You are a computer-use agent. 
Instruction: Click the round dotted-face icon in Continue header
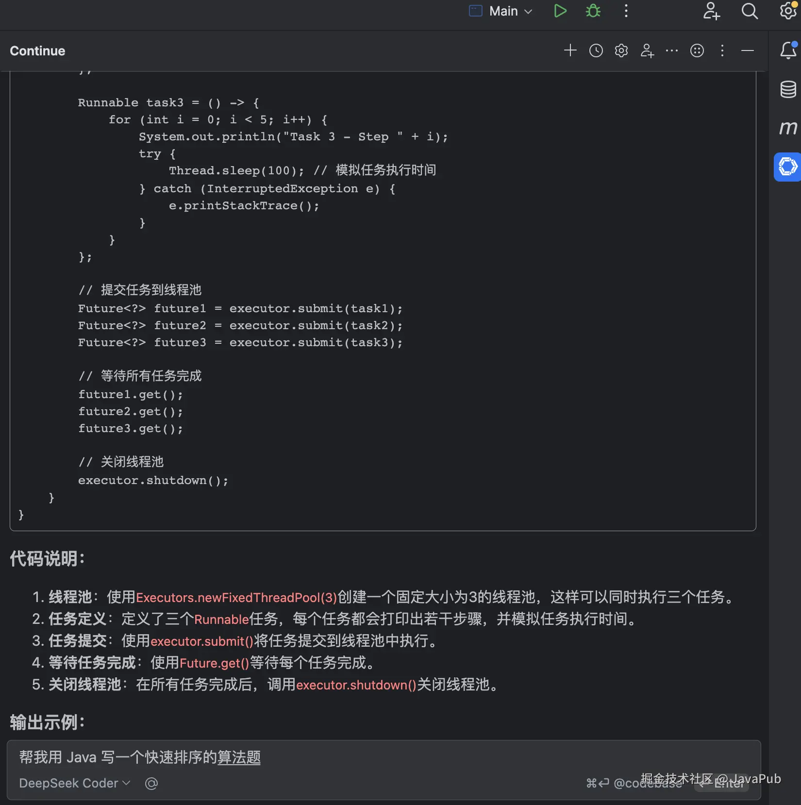click(x=697, y=50)
